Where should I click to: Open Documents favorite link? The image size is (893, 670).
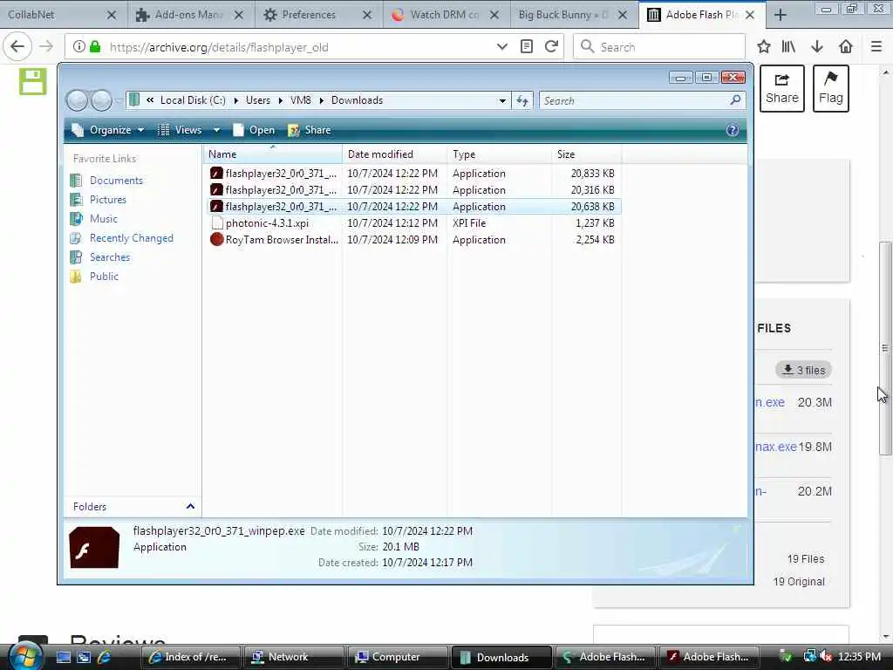click(x=116, y=181)
